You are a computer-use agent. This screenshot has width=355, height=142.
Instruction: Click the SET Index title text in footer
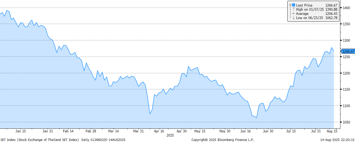40,140
